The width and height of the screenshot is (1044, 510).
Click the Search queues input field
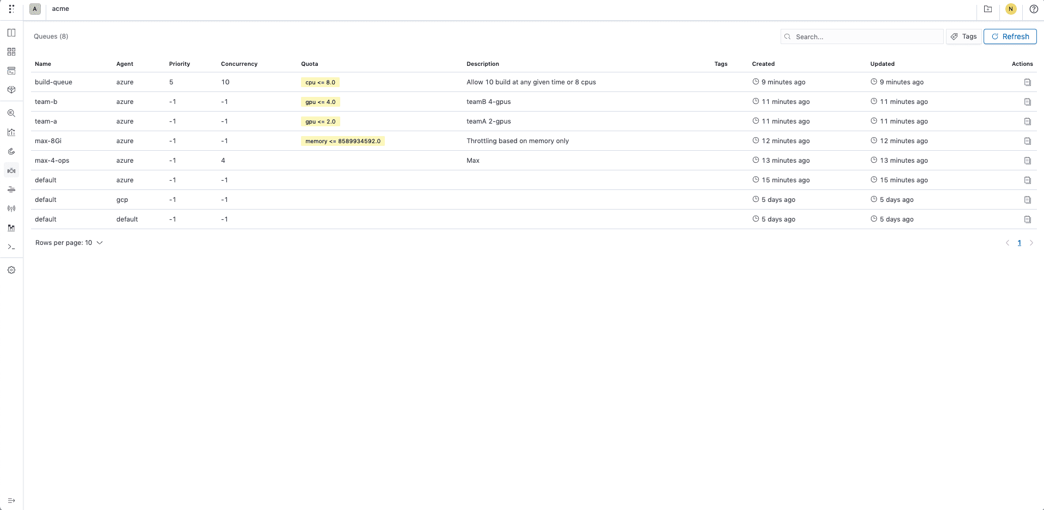coord(861,36)
